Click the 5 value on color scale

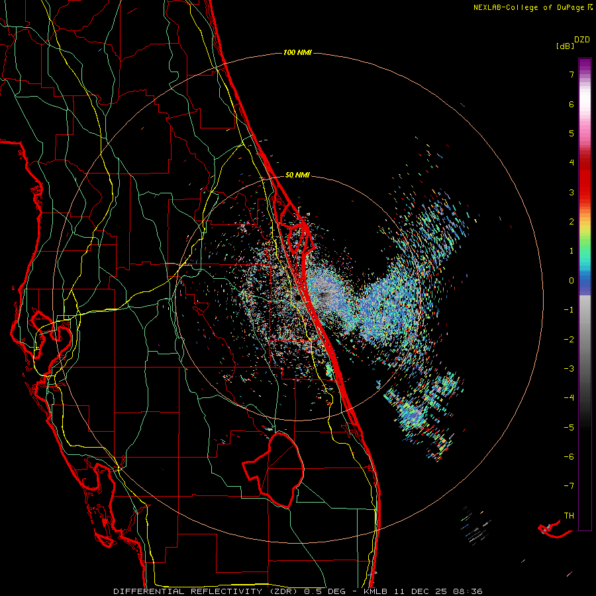(x=571, y=133)
